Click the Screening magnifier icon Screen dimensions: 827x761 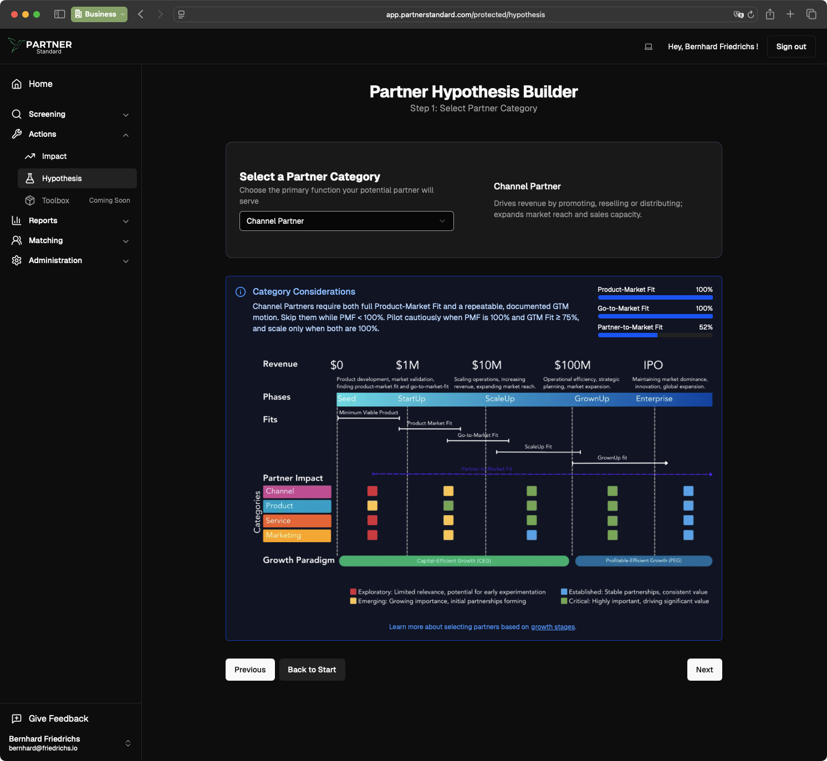17,114
